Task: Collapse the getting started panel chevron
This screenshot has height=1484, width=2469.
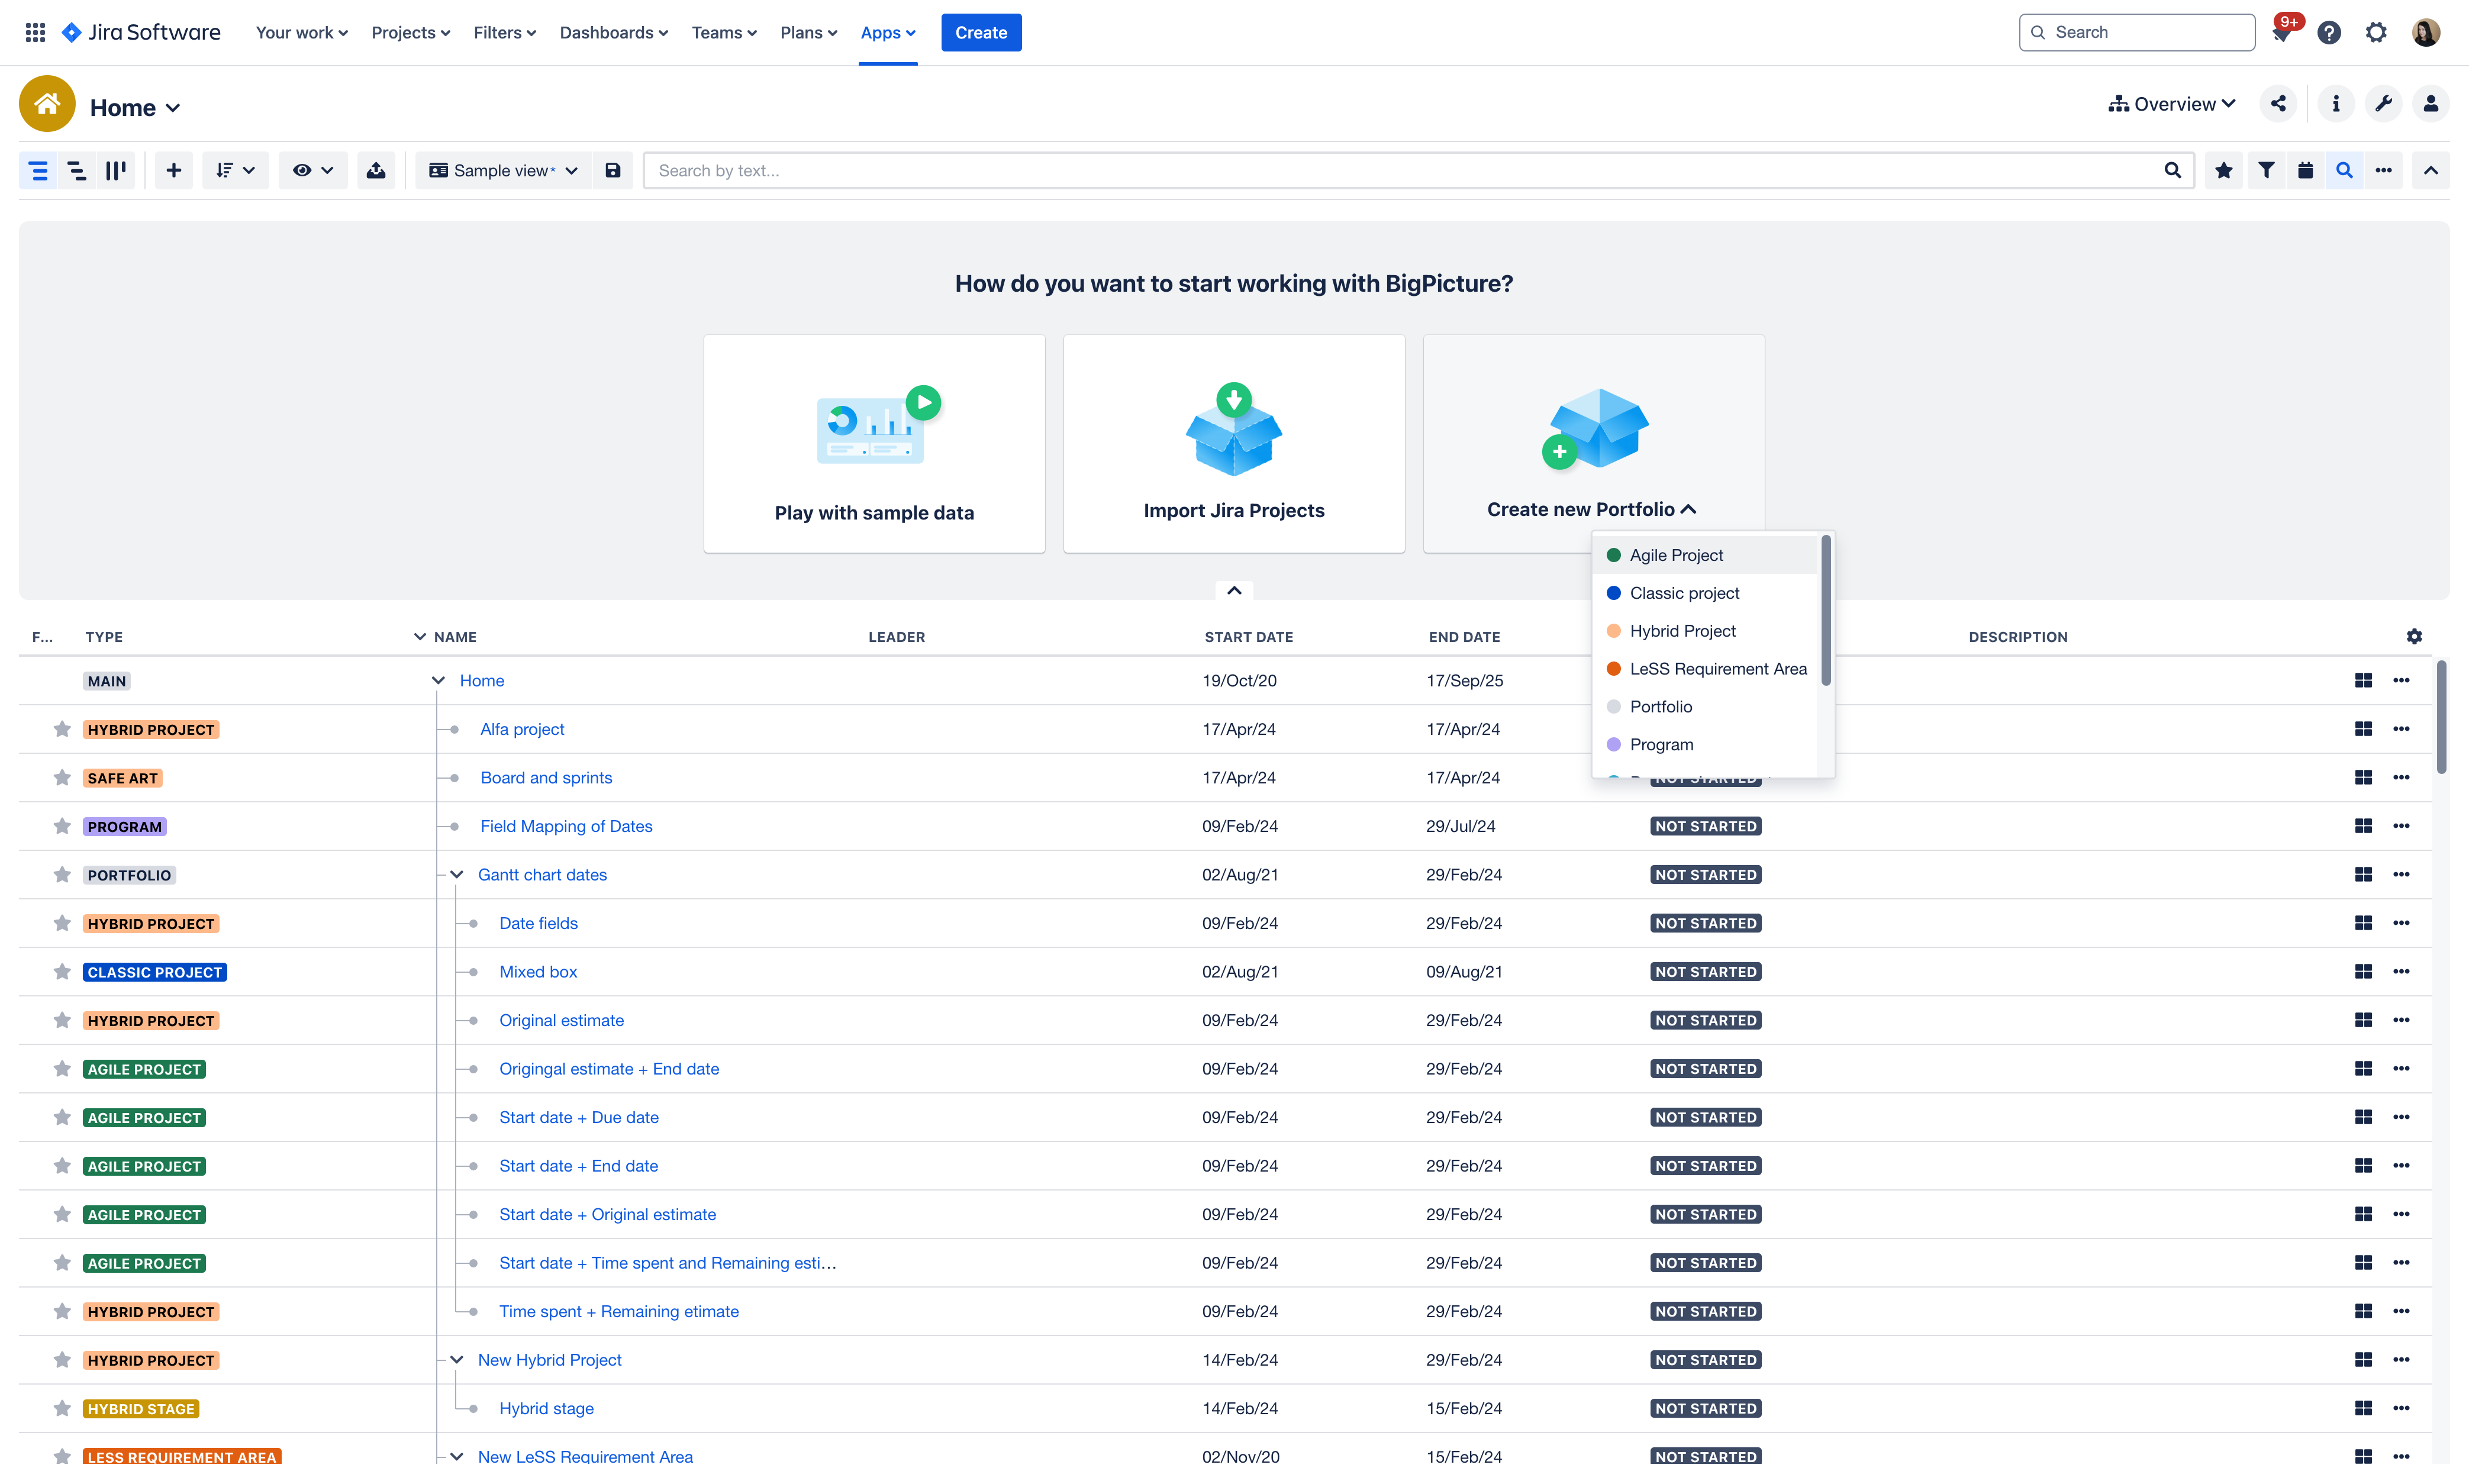Action: point(1234,590)
